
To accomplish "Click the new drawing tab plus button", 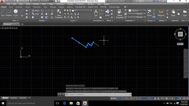I will pyautogui.click(x=22, y=24).
